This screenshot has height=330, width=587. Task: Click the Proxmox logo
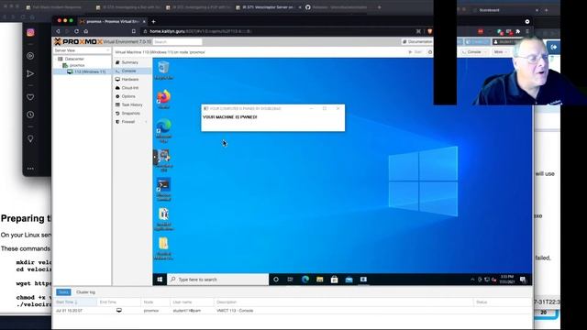[78, 41]
